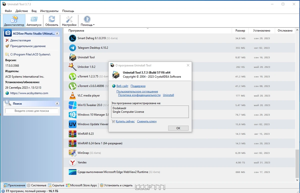The width and height of the screenshot is (300, 193).
Task: Collapse the ACDSee Photo Studio details panel
Action: [57, 33]
